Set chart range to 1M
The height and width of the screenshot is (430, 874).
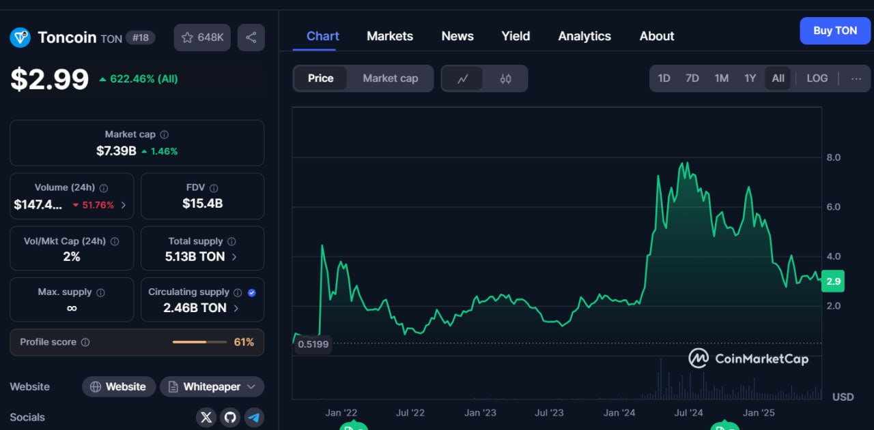point(721,78)
